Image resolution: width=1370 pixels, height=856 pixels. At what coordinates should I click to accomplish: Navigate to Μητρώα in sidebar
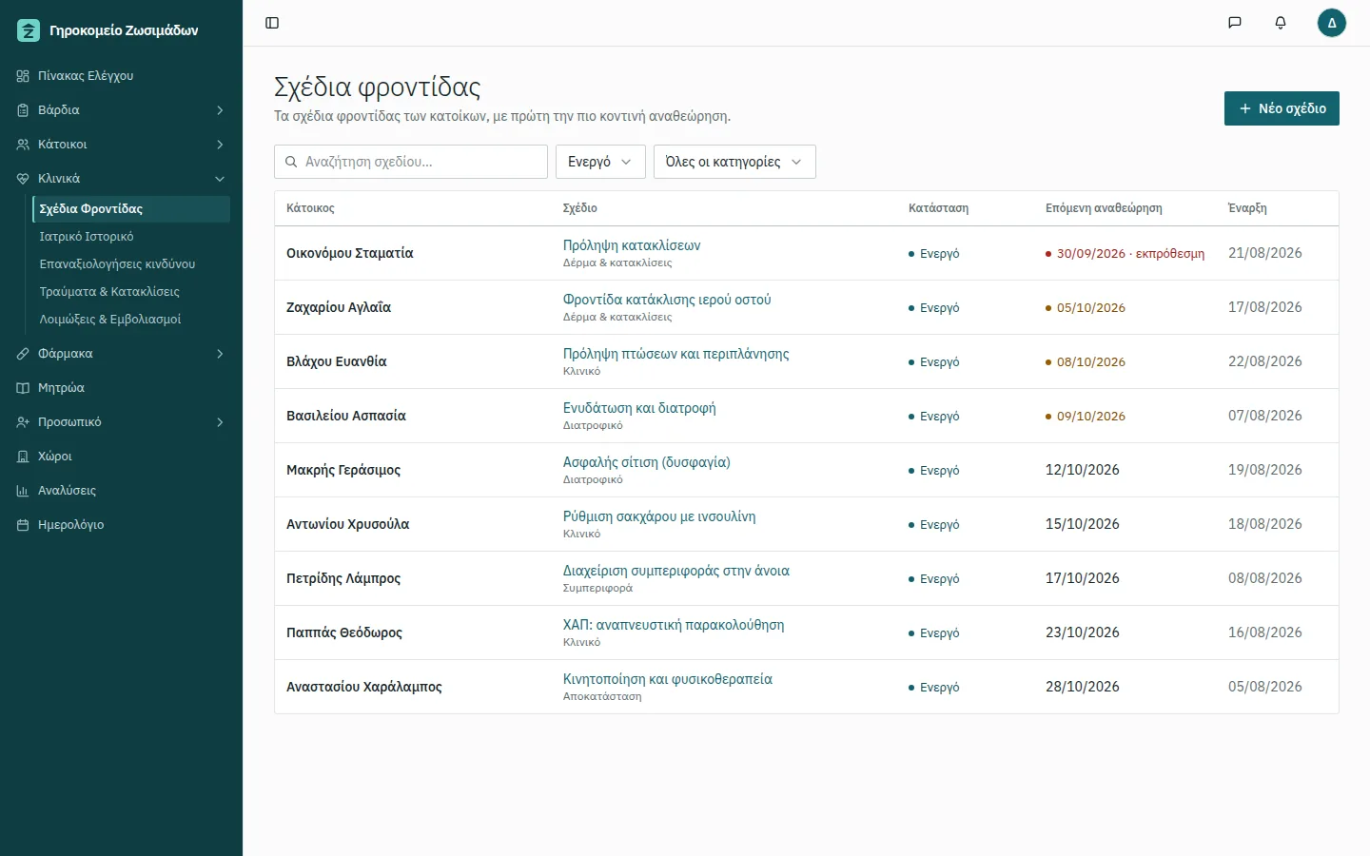[121, 388]
